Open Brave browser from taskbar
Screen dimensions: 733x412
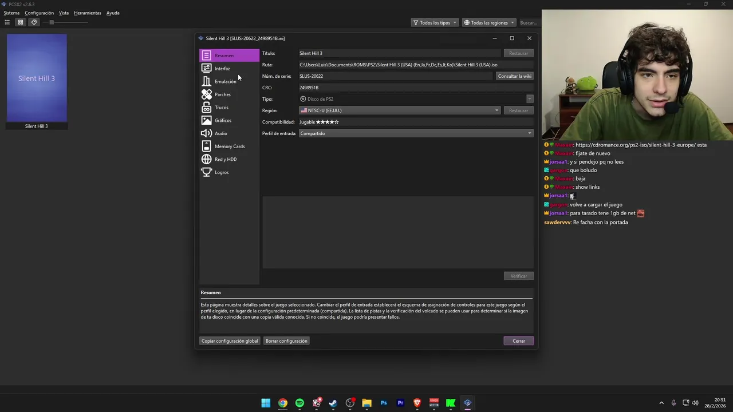pos(417,403)
